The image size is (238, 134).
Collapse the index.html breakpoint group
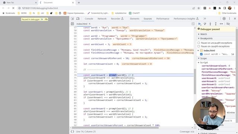point(198,51)
